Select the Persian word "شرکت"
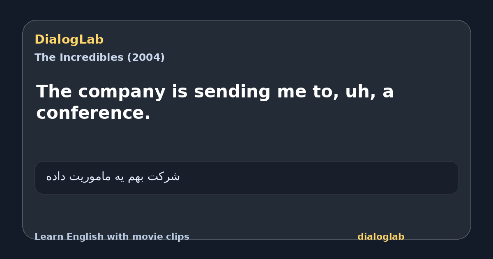Viewport: 493px width, 259px height. tap(164, 177)
